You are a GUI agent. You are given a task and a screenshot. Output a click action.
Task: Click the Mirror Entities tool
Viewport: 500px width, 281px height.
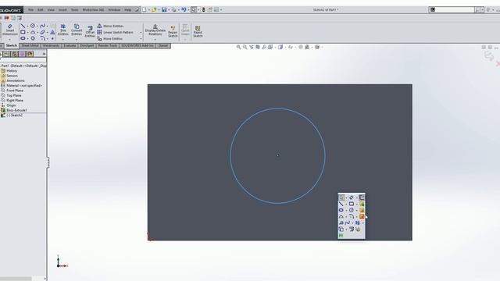click(x=110, y=26)
